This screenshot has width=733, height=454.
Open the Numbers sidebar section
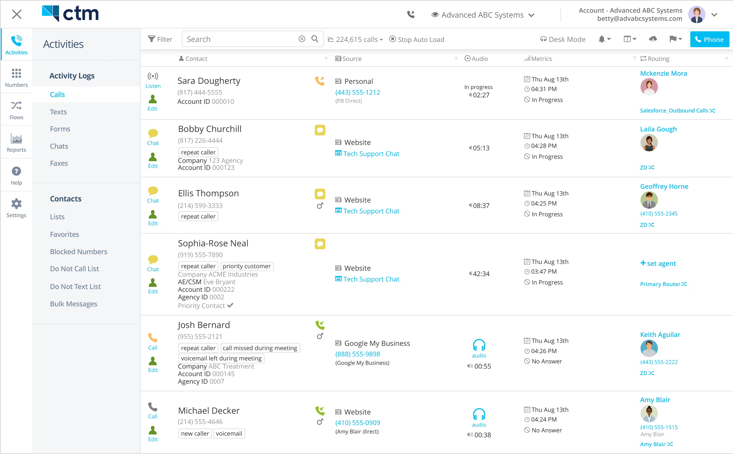[x=16, y=77]
